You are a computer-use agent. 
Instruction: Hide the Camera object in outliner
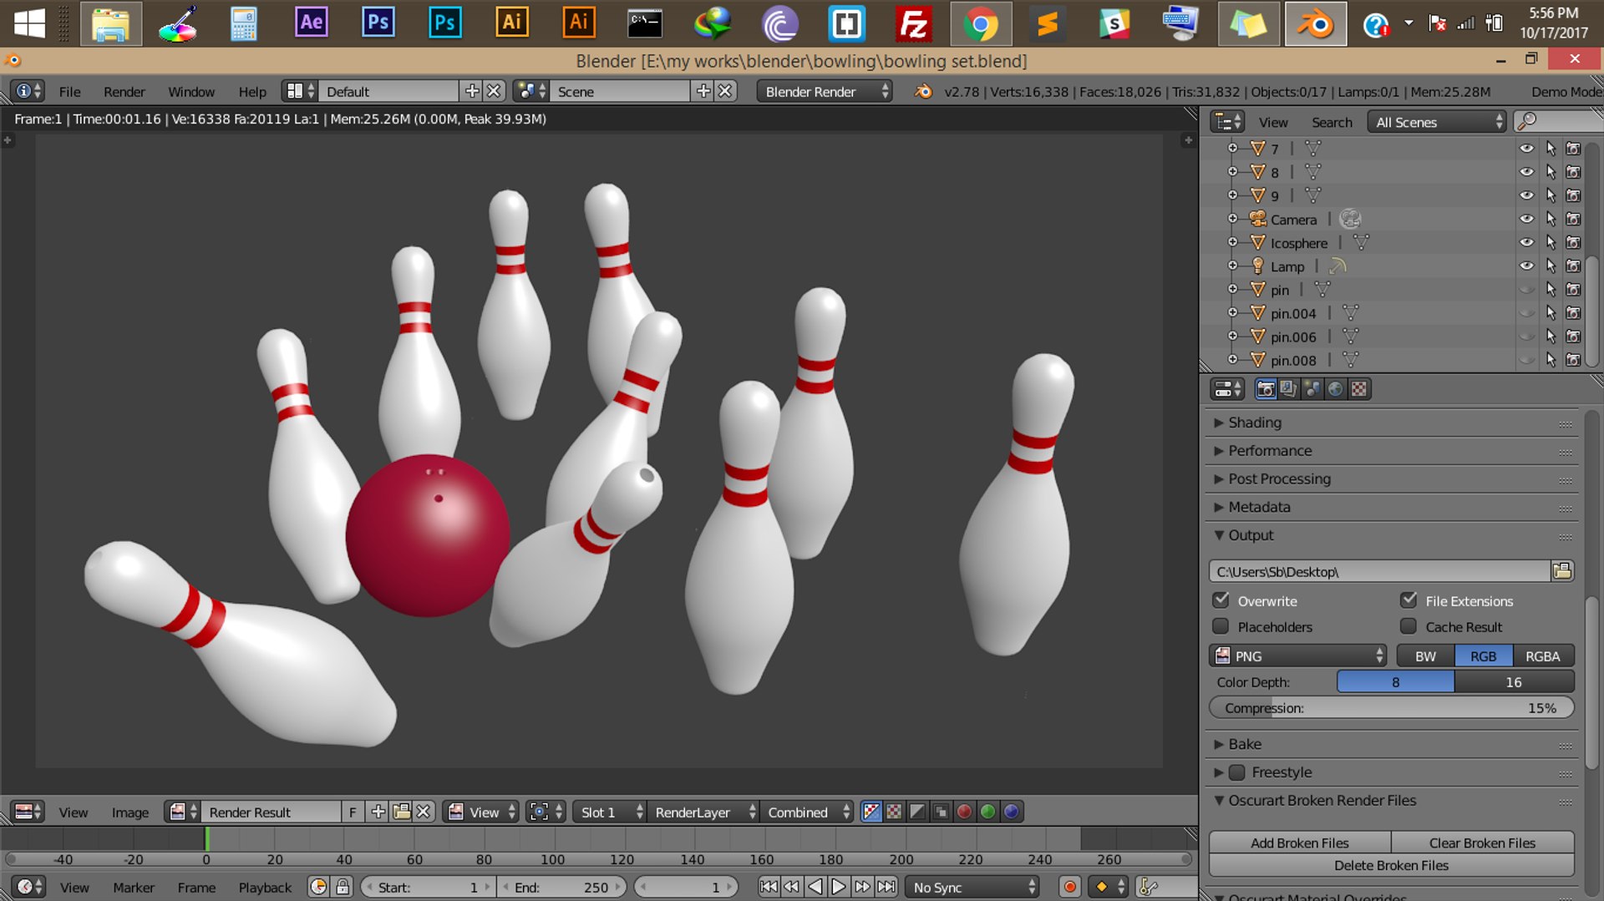(1526, 219)
